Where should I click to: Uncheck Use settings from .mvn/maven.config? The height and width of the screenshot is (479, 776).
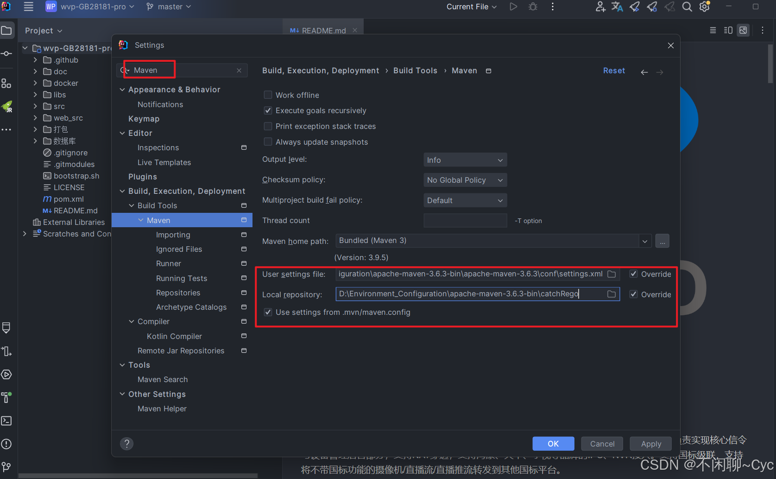click(x=268, y=312)
